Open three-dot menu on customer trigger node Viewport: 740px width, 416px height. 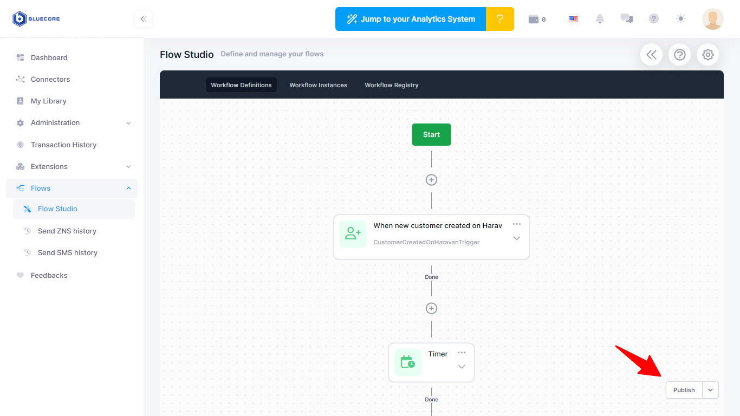coord(517,224)
